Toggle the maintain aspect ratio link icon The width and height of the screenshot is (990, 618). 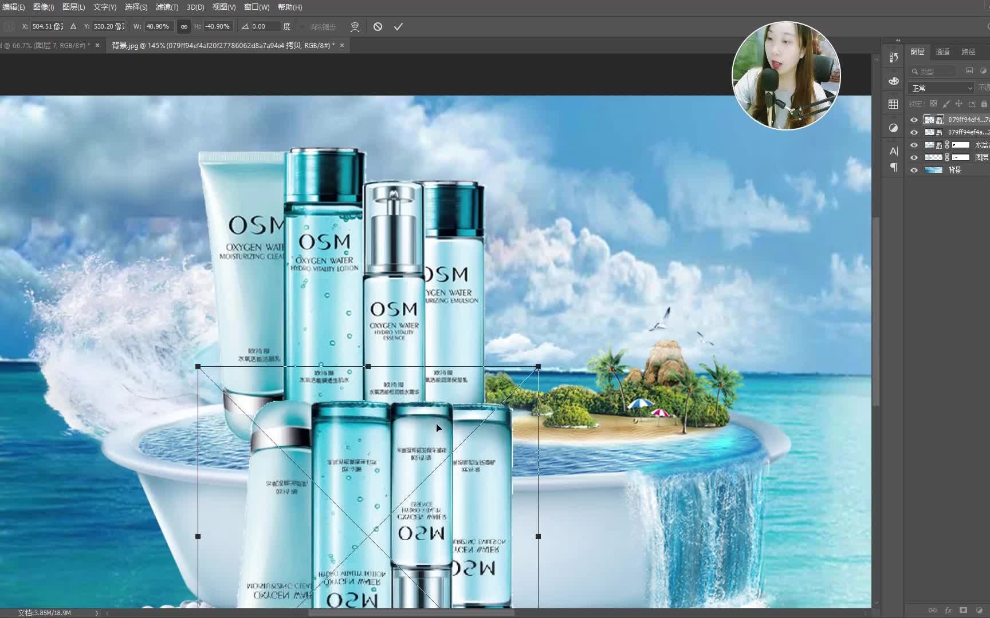[184, 26]
